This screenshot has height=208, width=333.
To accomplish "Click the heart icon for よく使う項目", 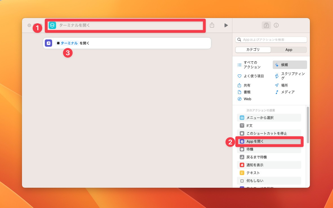I will point(239,76).
